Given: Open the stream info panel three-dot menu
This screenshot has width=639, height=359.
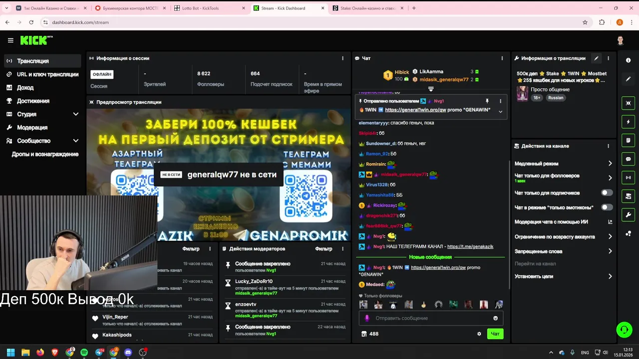Looking at the screenshot, I should click(x=608, y=58).
